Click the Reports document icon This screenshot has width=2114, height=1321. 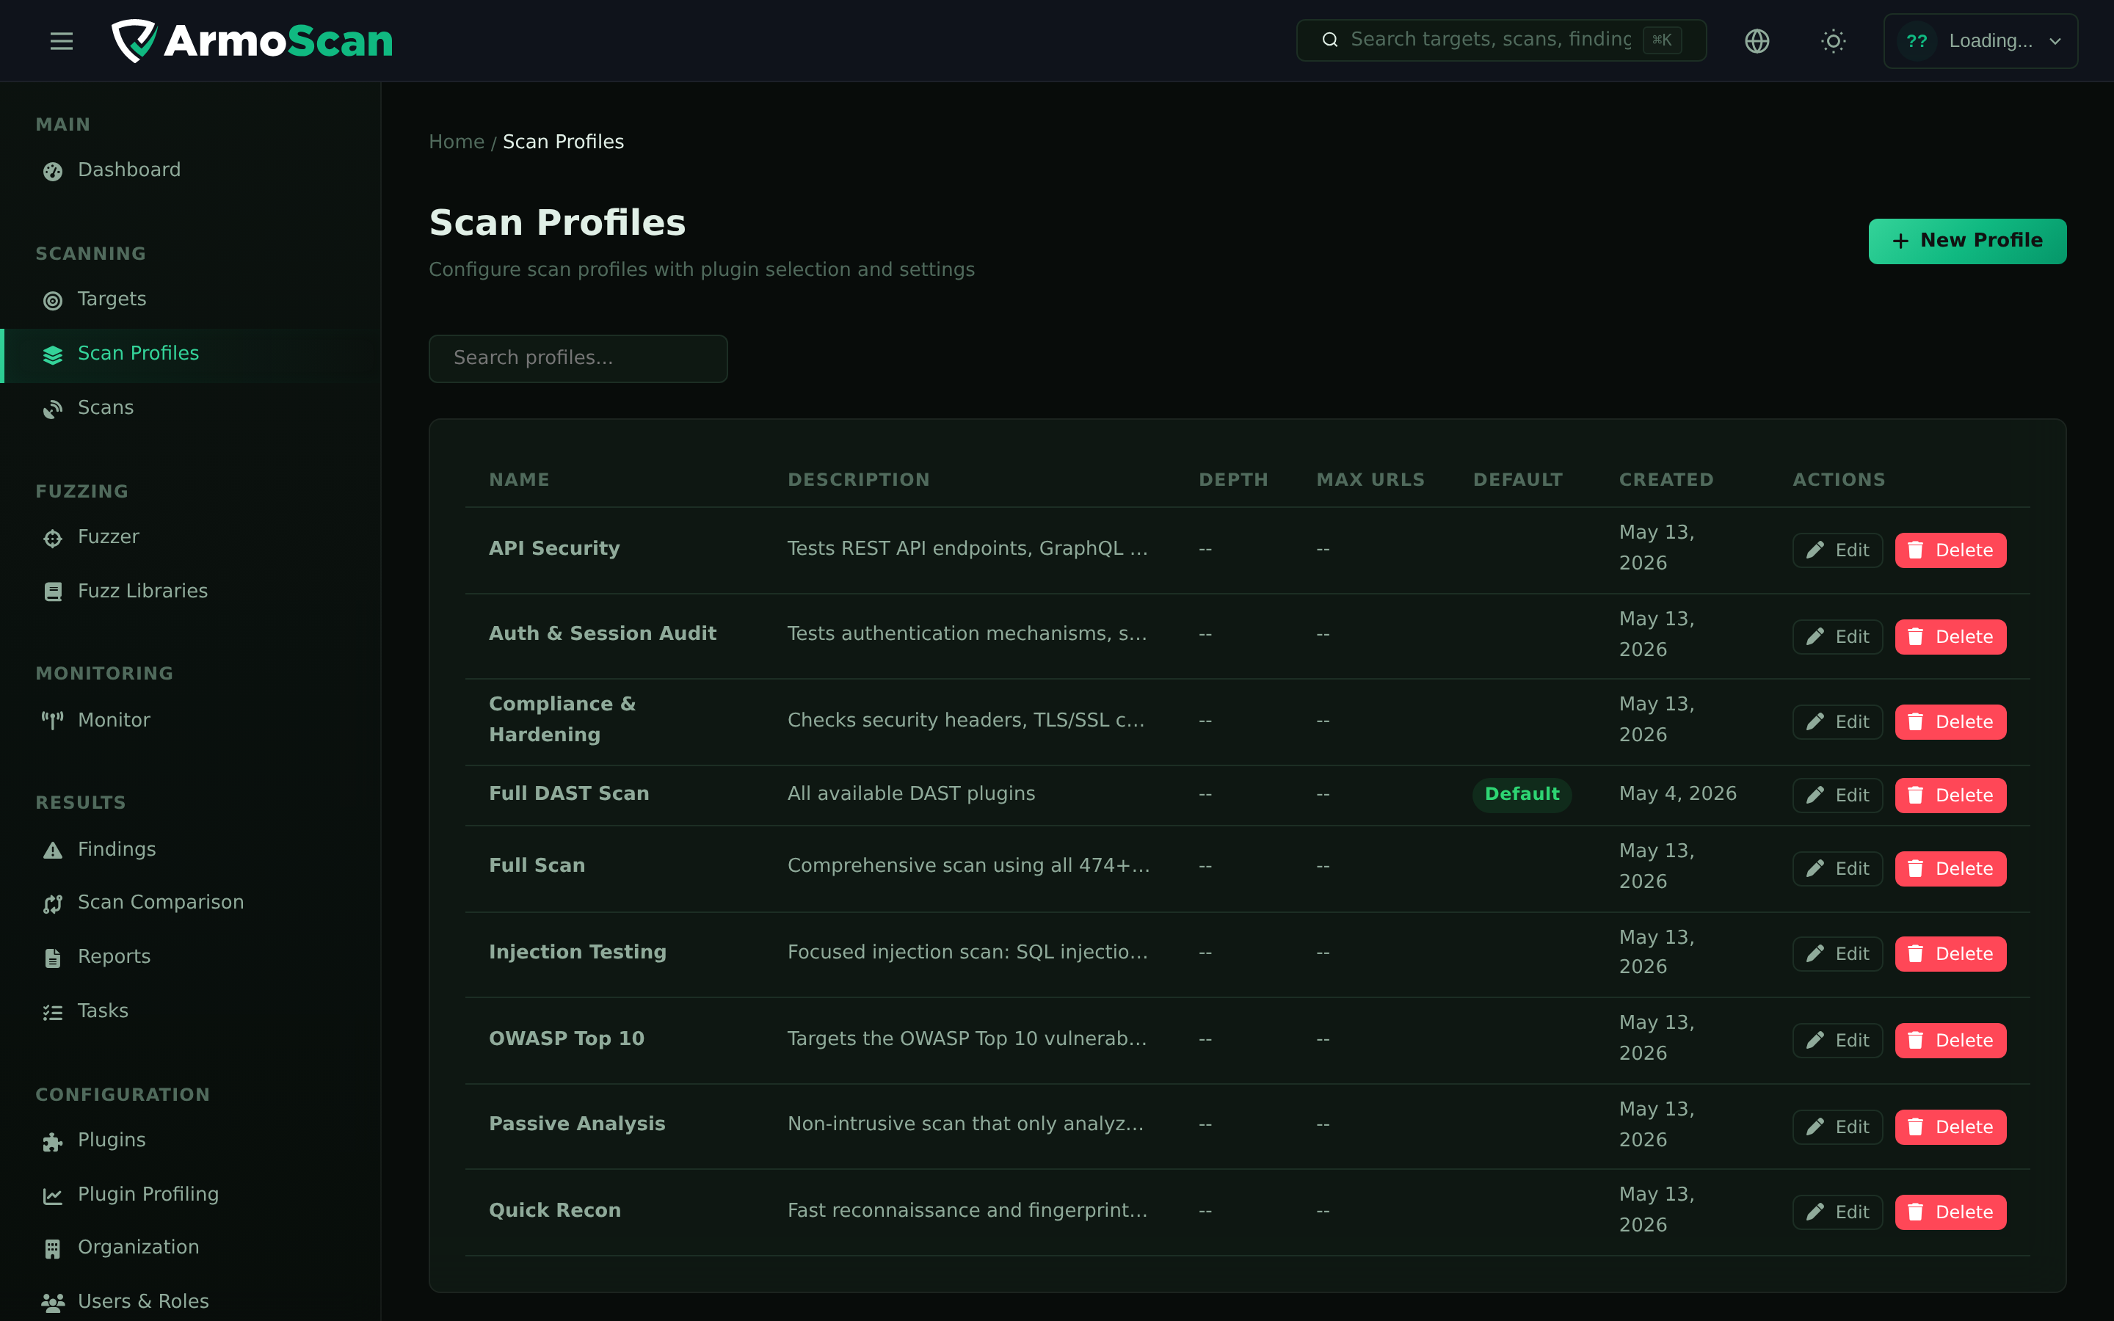[x=54, y=958]
